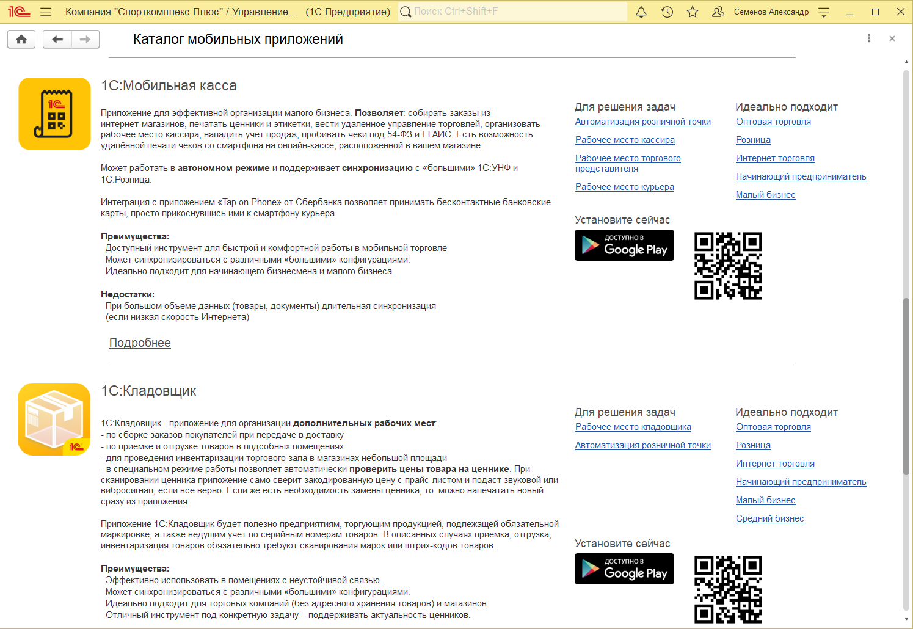The width and height of the screenshot is (913, 629).
Task: Open Оптовая торговля link for Мобильная касса
Action: [x=773, y=122]
